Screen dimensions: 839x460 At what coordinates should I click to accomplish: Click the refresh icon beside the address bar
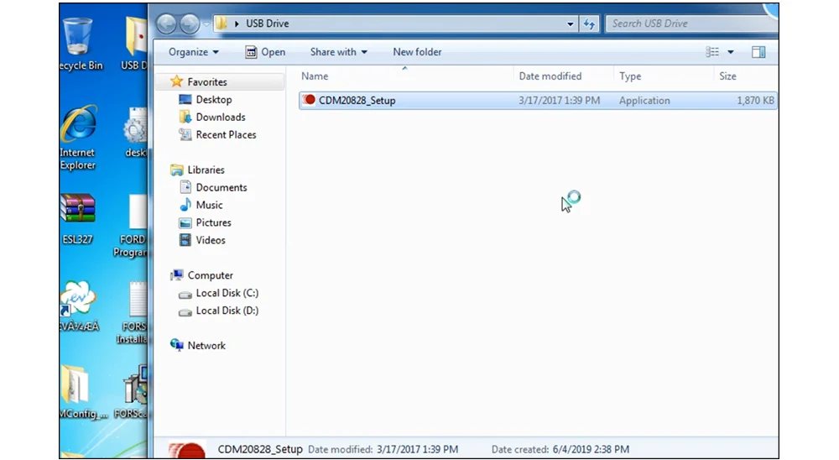[x=589, y=24]
